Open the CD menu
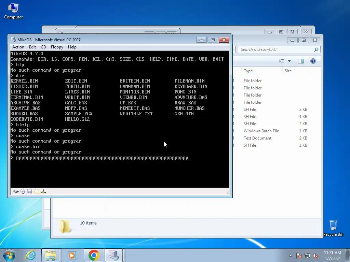The width and height of the screenshot is (350, 262). point(43,47)
